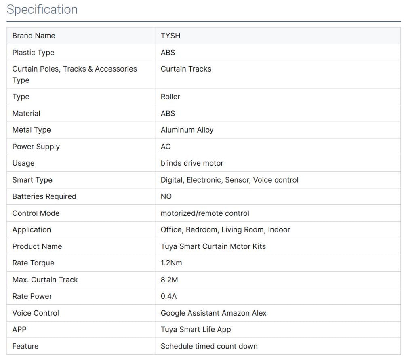
Task: Click Schedule timed count down text
Action: pos(209,346)
